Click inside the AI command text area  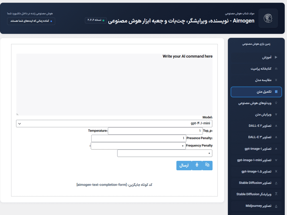115,83
